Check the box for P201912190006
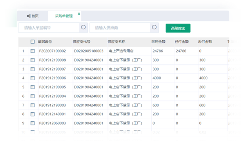Screen dimensions: 251x141 pyautogui.click(x=33, y=78)
